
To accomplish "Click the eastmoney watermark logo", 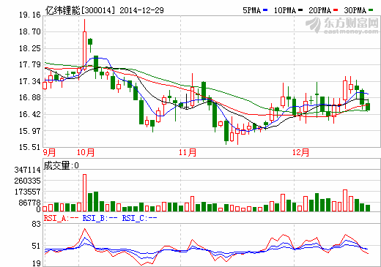I will [x=342, y=26].
